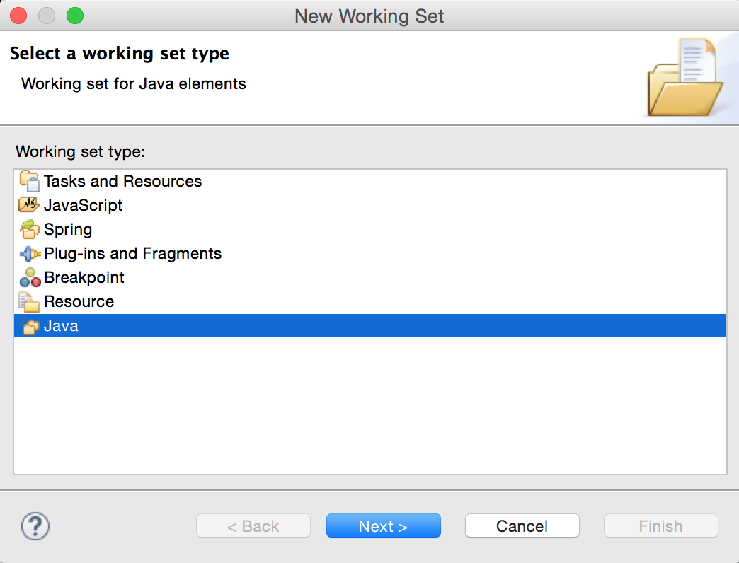Select the Tasks and Resources working set icon
Image resolution: width=739 pixels, height=563 pixels.
[x=28, y=181]
